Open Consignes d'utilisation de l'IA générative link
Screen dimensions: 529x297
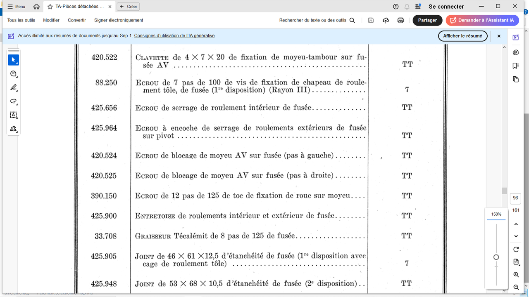click(x=174, y=36)
